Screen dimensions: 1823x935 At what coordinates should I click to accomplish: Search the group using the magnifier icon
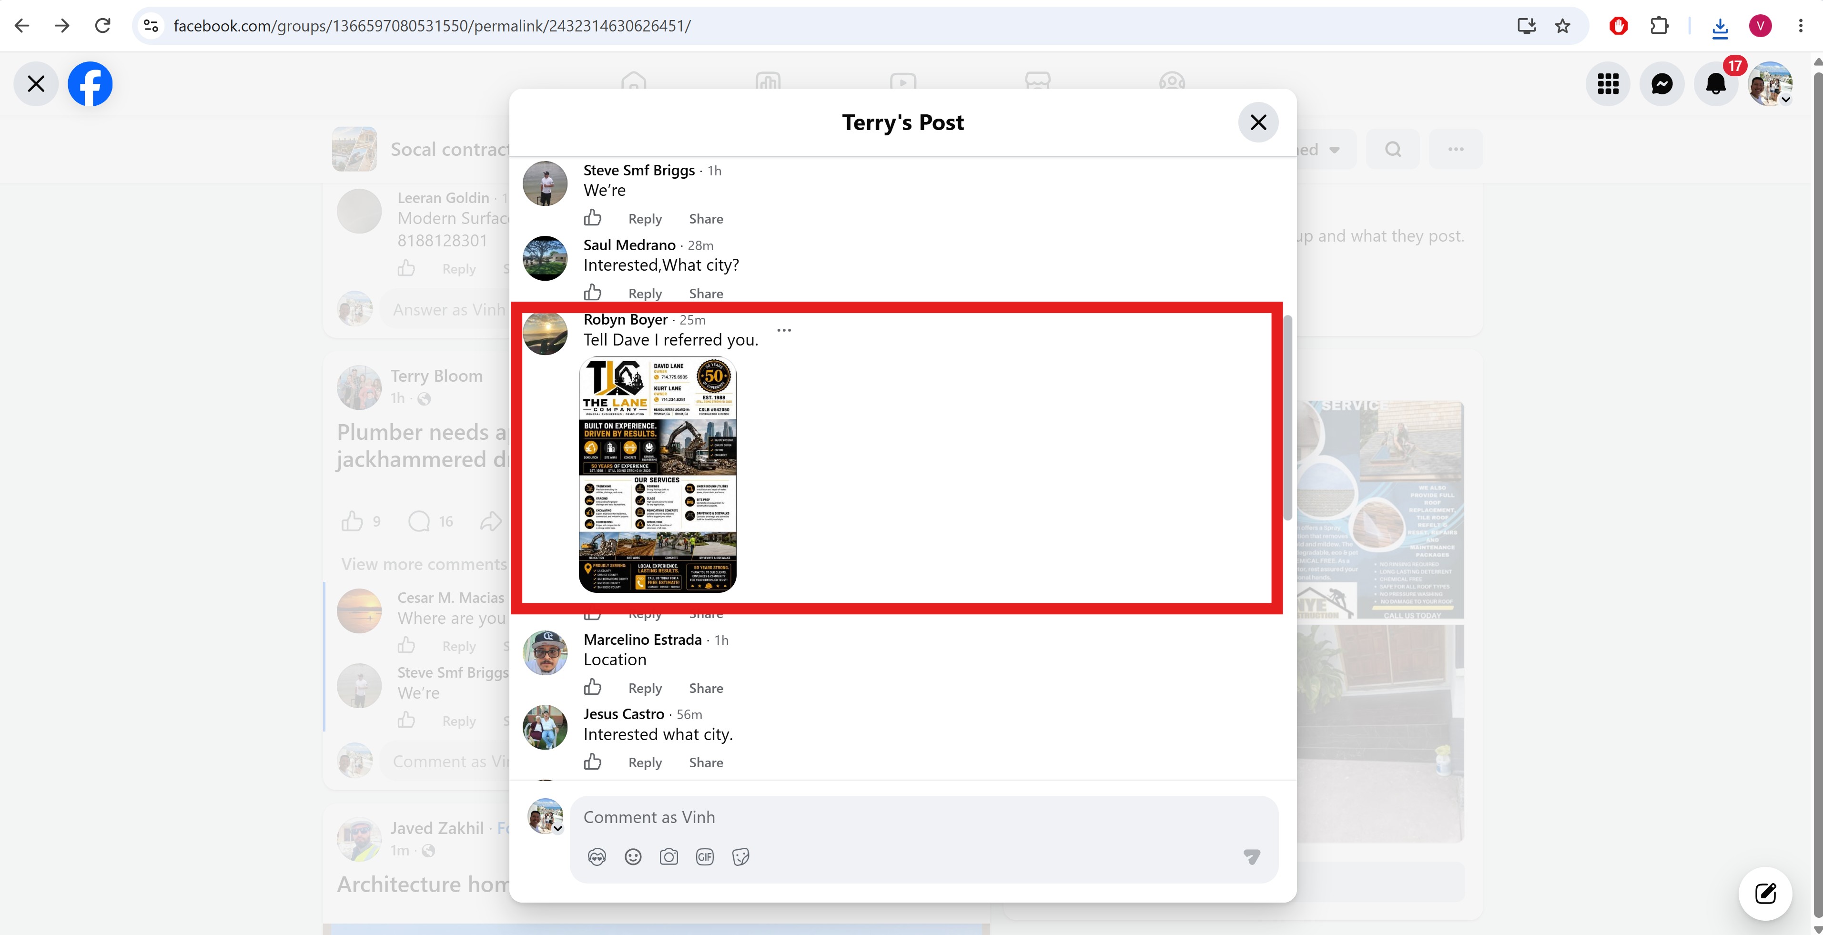point(1393,149)
